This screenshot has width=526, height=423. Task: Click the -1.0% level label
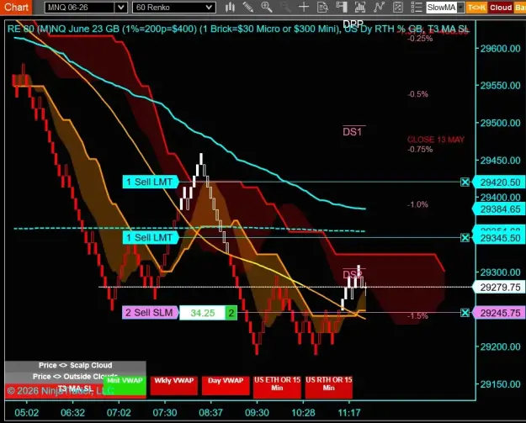click(x=417, y=204)
